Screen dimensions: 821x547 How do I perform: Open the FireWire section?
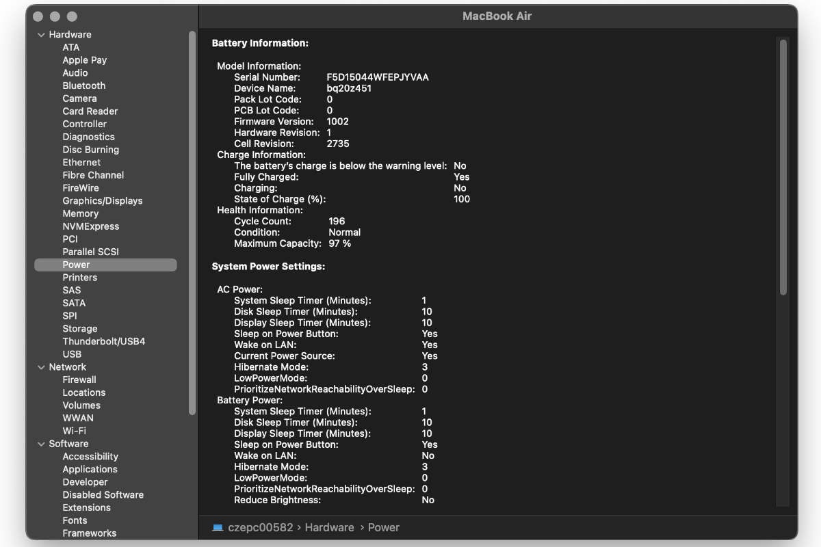pos(81,188)
